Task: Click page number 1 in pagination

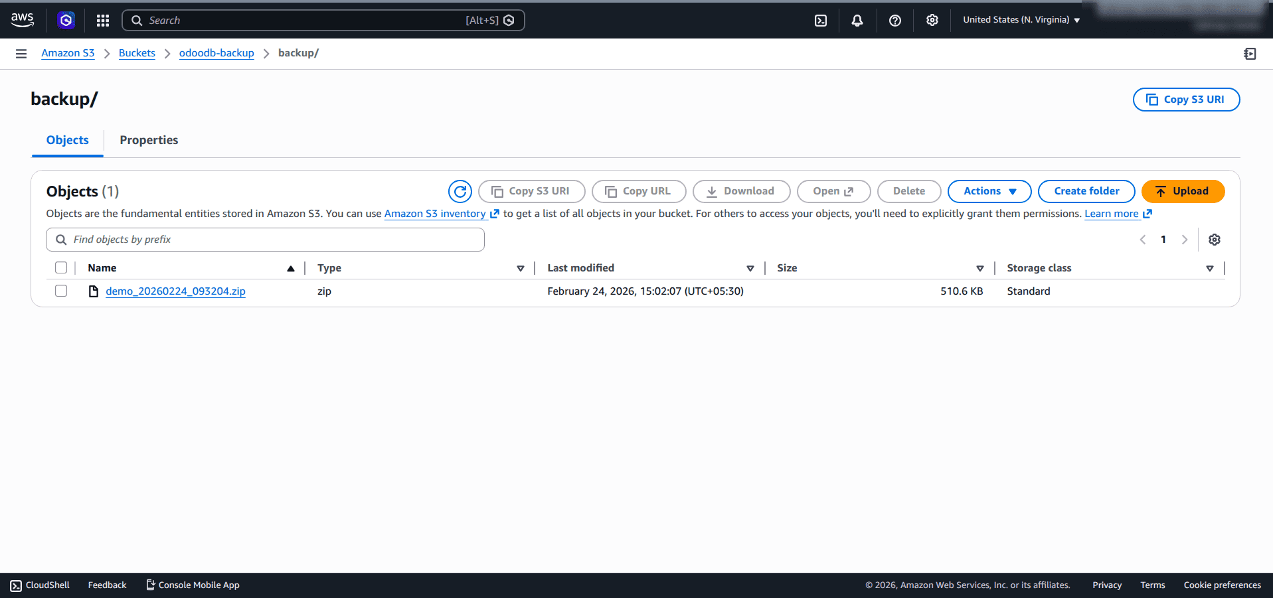Action: 1163,240
